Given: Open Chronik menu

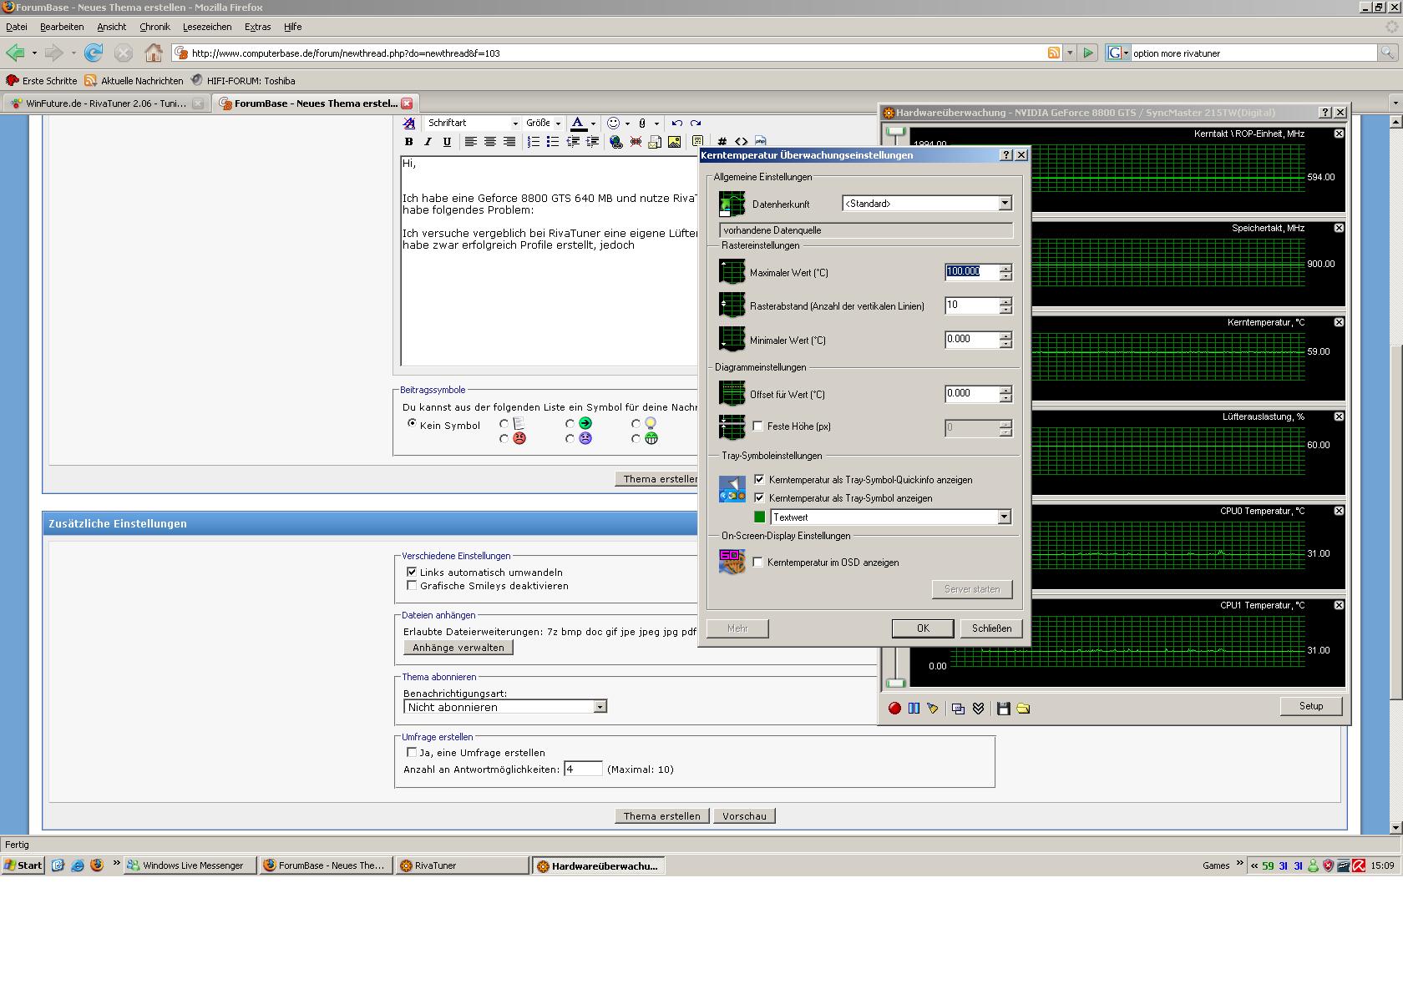Looking at the screenshot, I should 154,27.
